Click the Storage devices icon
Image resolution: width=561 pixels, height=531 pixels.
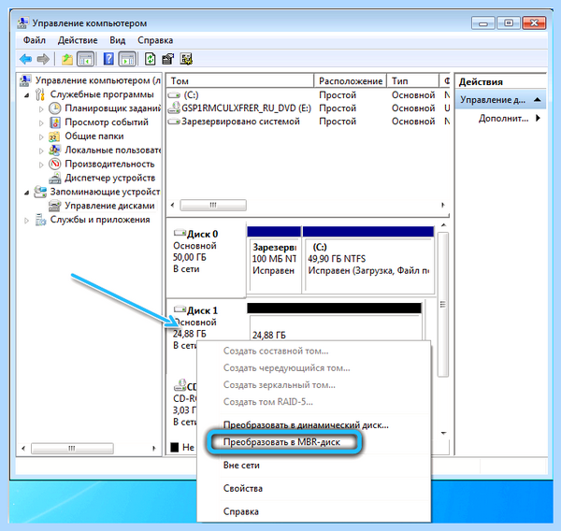(40, 192)
